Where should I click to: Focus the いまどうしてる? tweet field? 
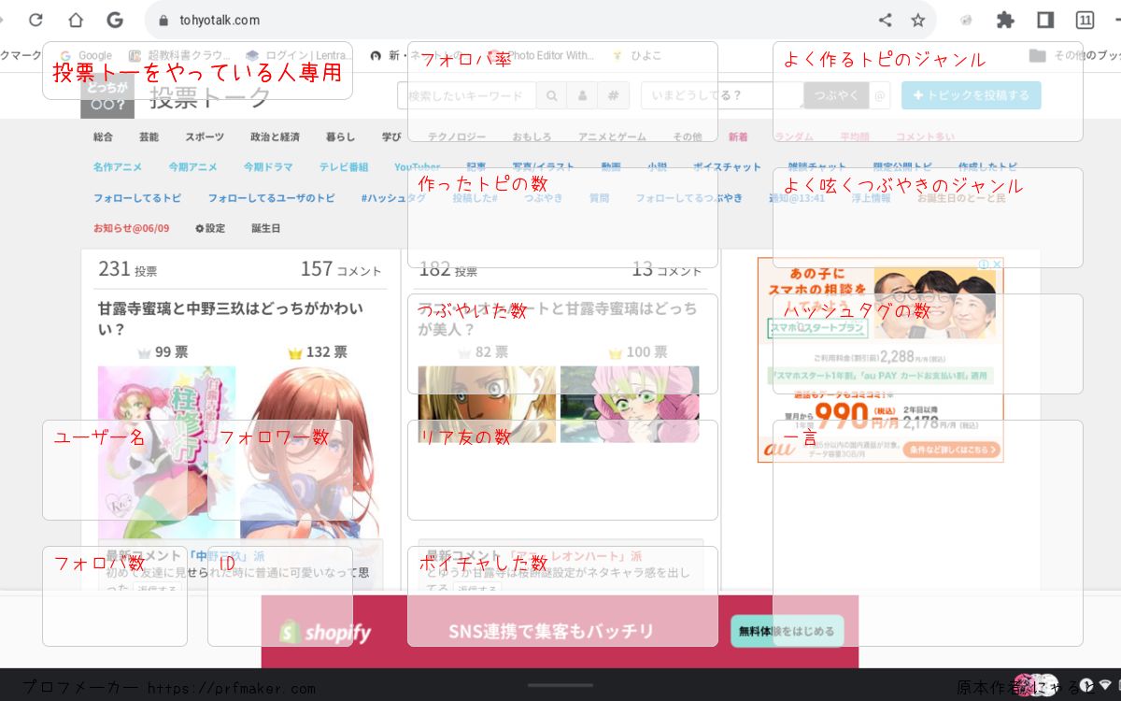point(722,95)
